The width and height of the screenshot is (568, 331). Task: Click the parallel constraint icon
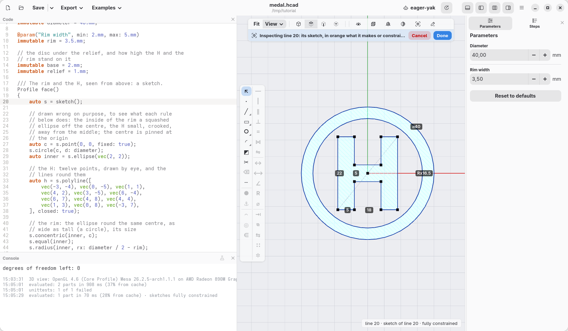click(258, 111)
